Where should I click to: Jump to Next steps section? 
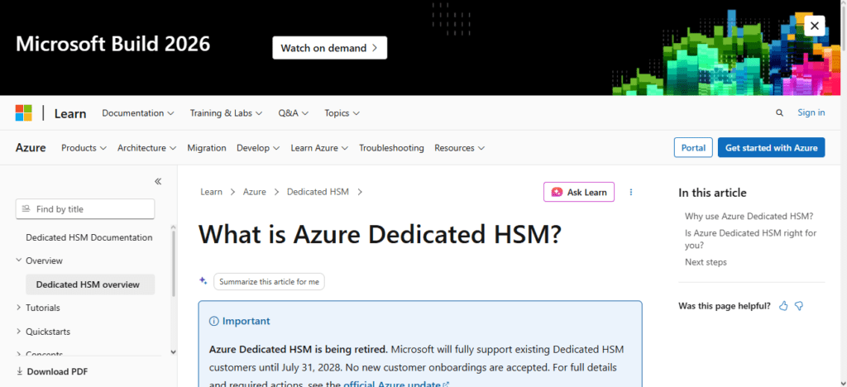click(x=706, y=262)
